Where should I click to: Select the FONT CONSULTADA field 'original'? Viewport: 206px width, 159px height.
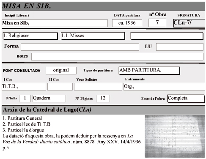(x=61, y=71)
